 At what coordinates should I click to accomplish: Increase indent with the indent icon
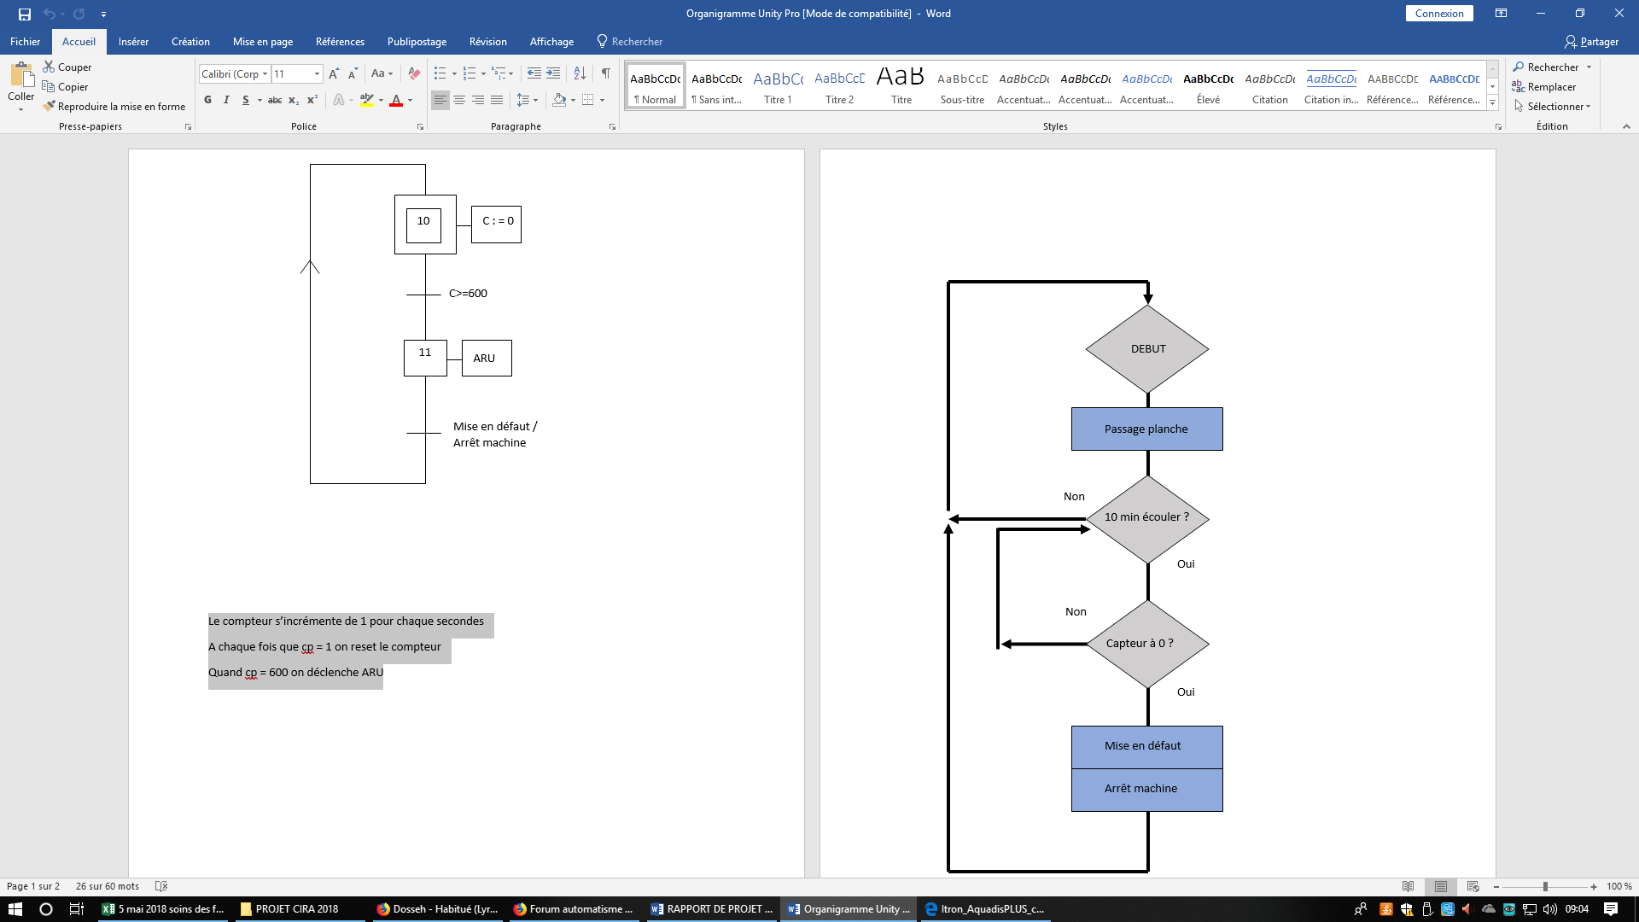[553, 73]
